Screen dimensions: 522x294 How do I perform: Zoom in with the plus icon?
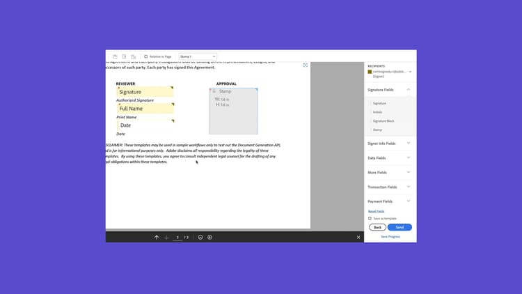click(x=209, y=238)
